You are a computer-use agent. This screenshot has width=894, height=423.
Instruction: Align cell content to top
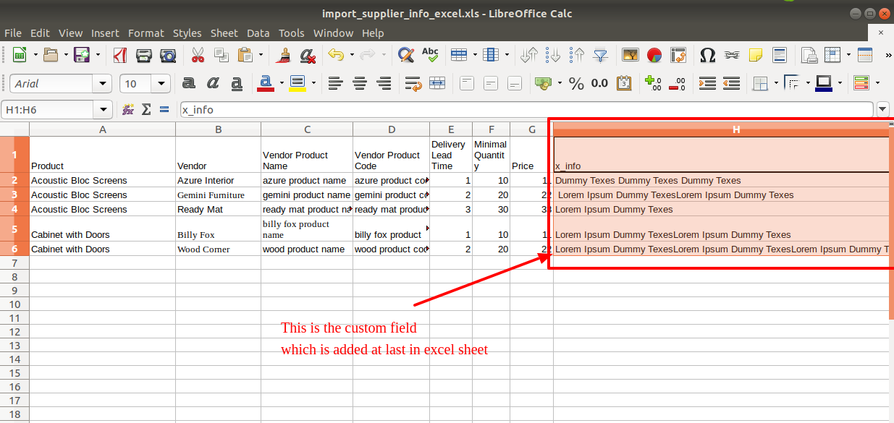tap(467, 83)
